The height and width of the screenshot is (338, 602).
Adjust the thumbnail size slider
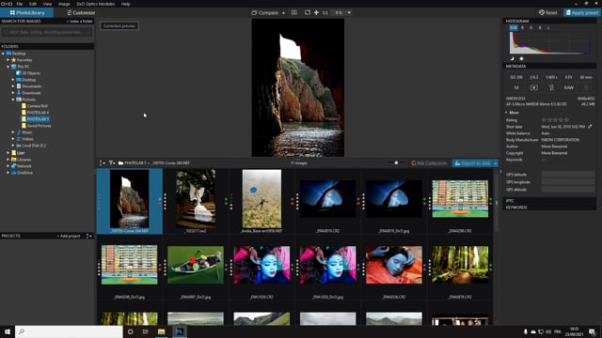coord(396,162)
